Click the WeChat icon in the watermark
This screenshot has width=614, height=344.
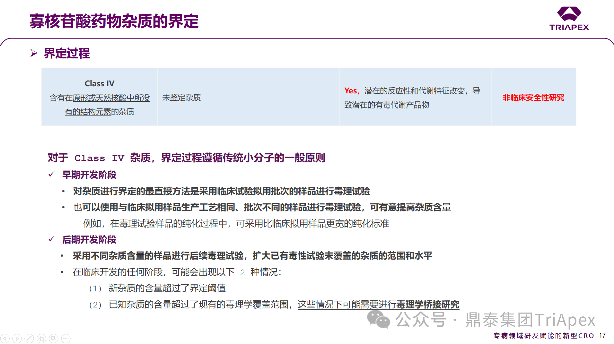(378, 319)
